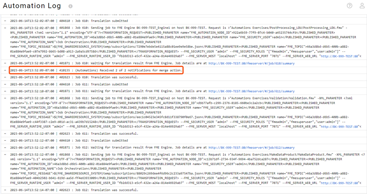
Task: Open the job/610/summary link
Action: click(251, 63)
